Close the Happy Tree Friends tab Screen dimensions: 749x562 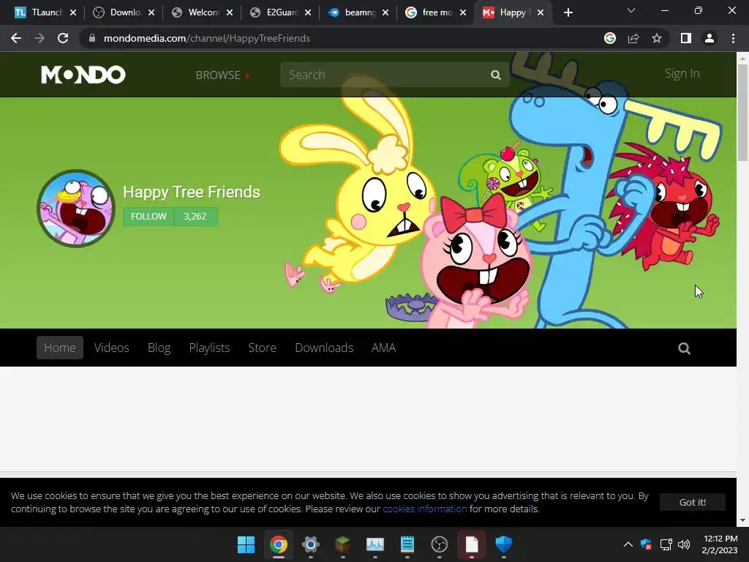[541, 13]
